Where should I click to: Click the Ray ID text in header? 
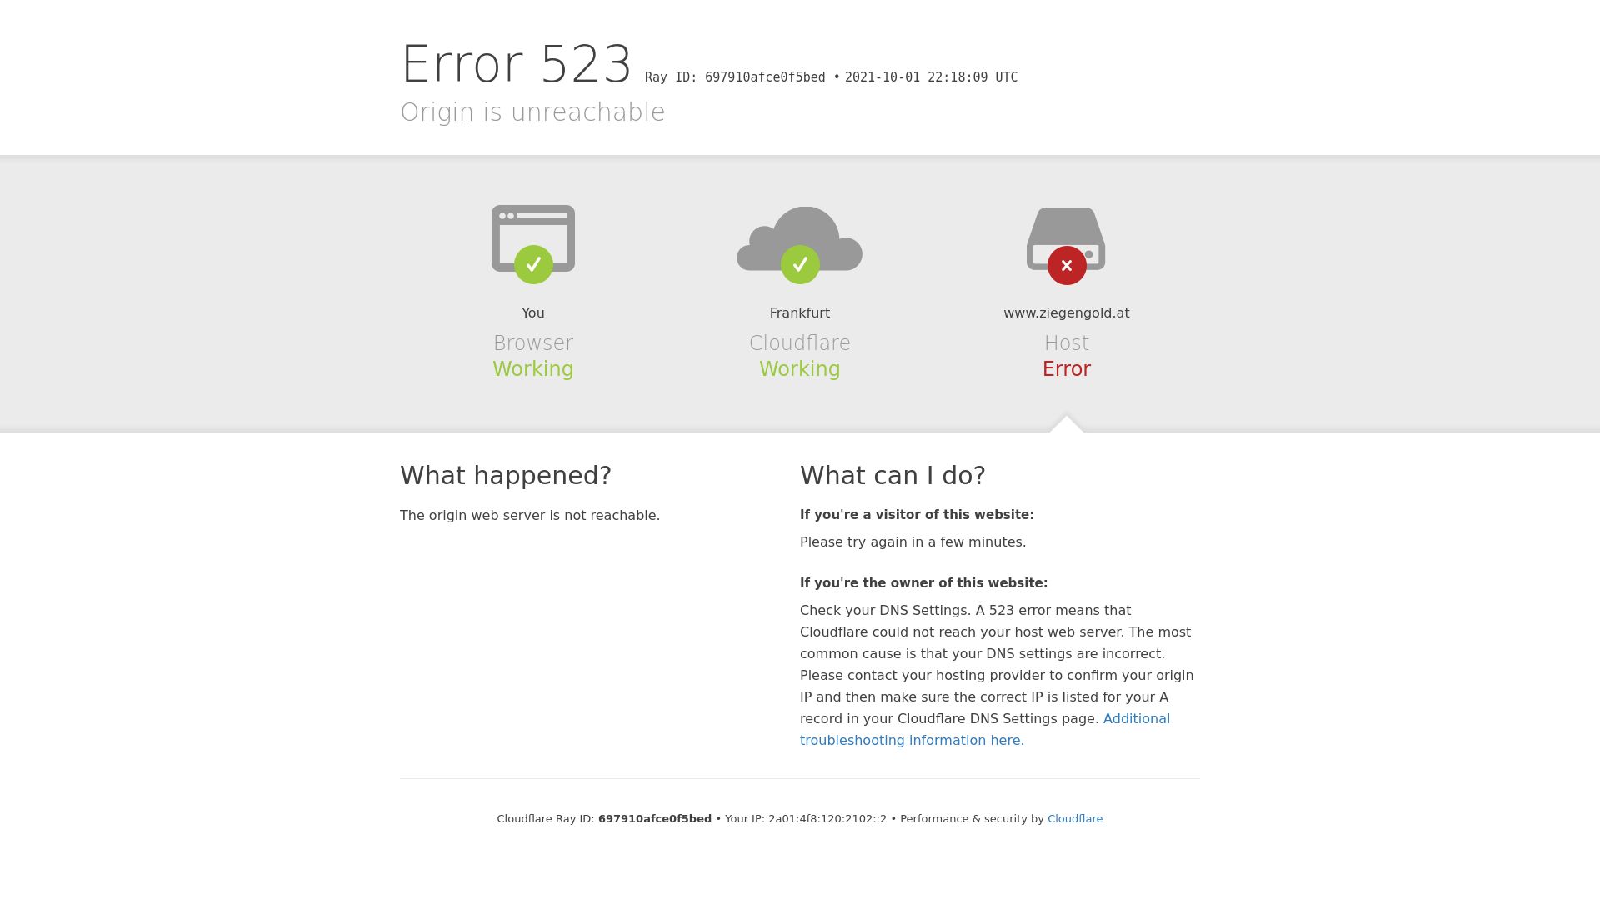coord(735,77)
